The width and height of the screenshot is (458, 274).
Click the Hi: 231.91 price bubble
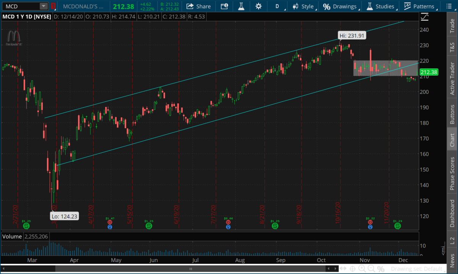tap(352, 35)
